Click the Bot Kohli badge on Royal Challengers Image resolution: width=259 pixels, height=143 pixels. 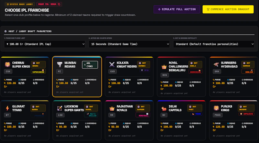click(x=196, y=64)
